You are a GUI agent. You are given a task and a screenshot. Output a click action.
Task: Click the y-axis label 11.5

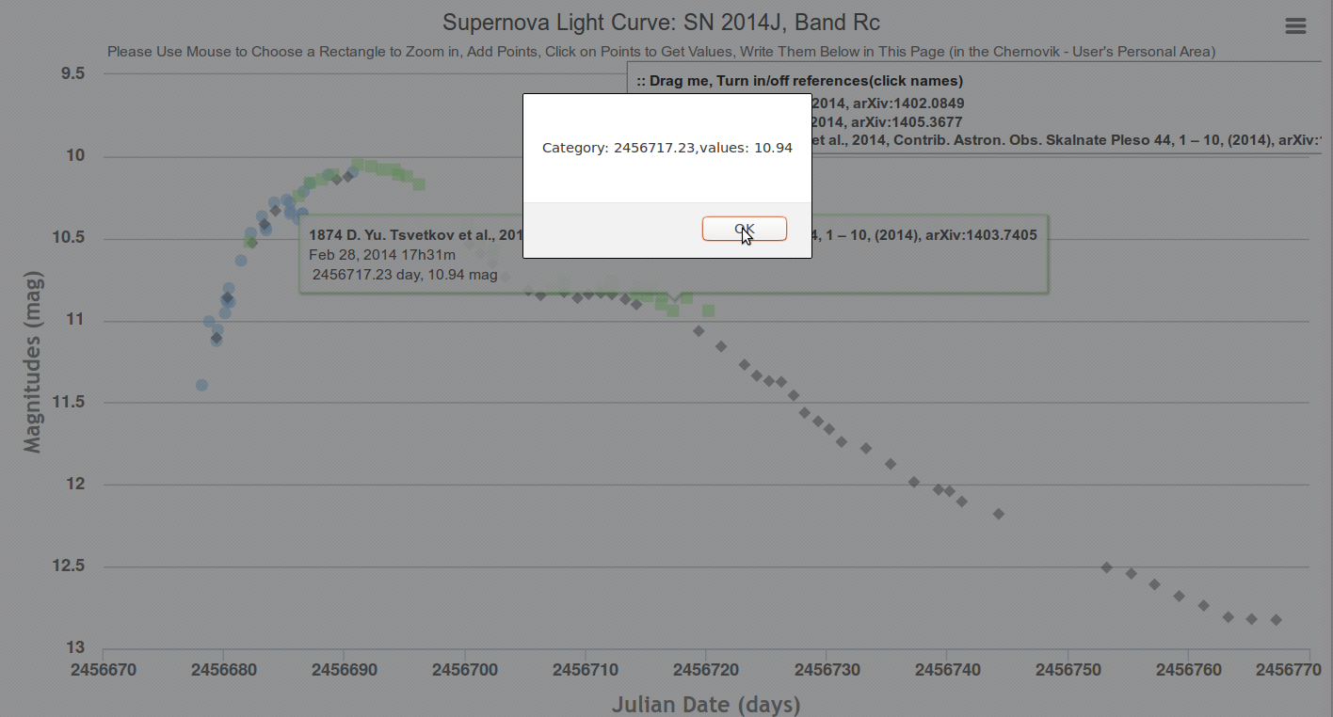point(68,403)
